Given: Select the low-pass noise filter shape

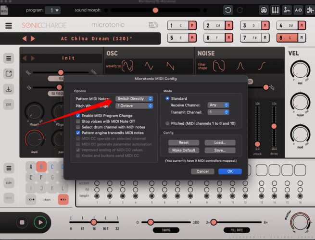Looking at the screenshot, I should pos(219,66).
